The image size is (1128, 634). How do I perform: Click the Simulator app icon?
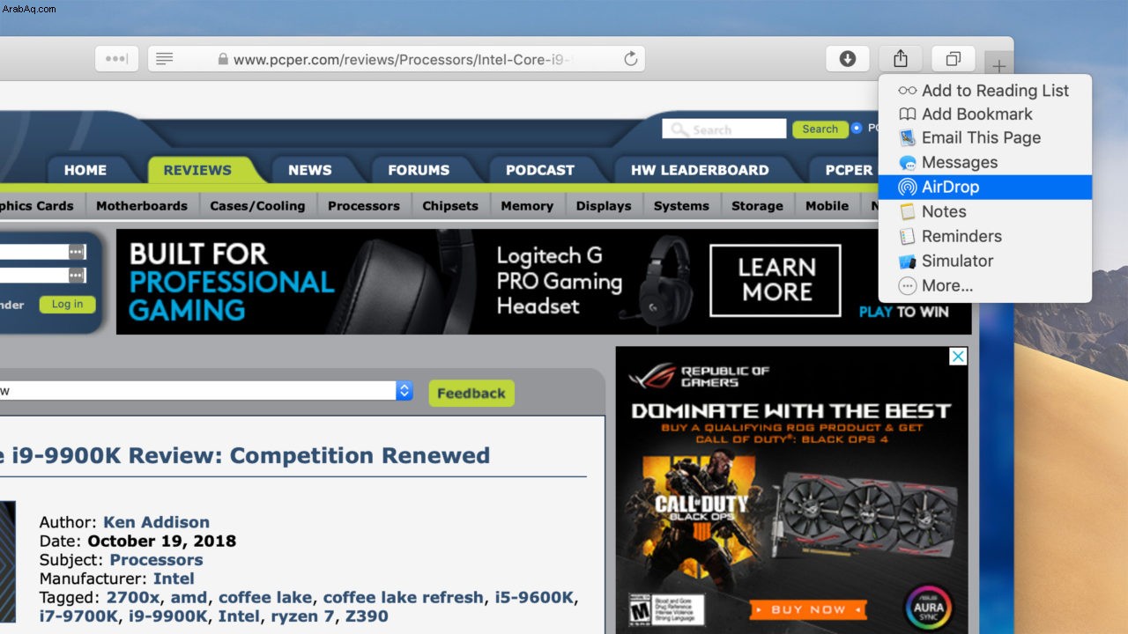tap(908, 261)
